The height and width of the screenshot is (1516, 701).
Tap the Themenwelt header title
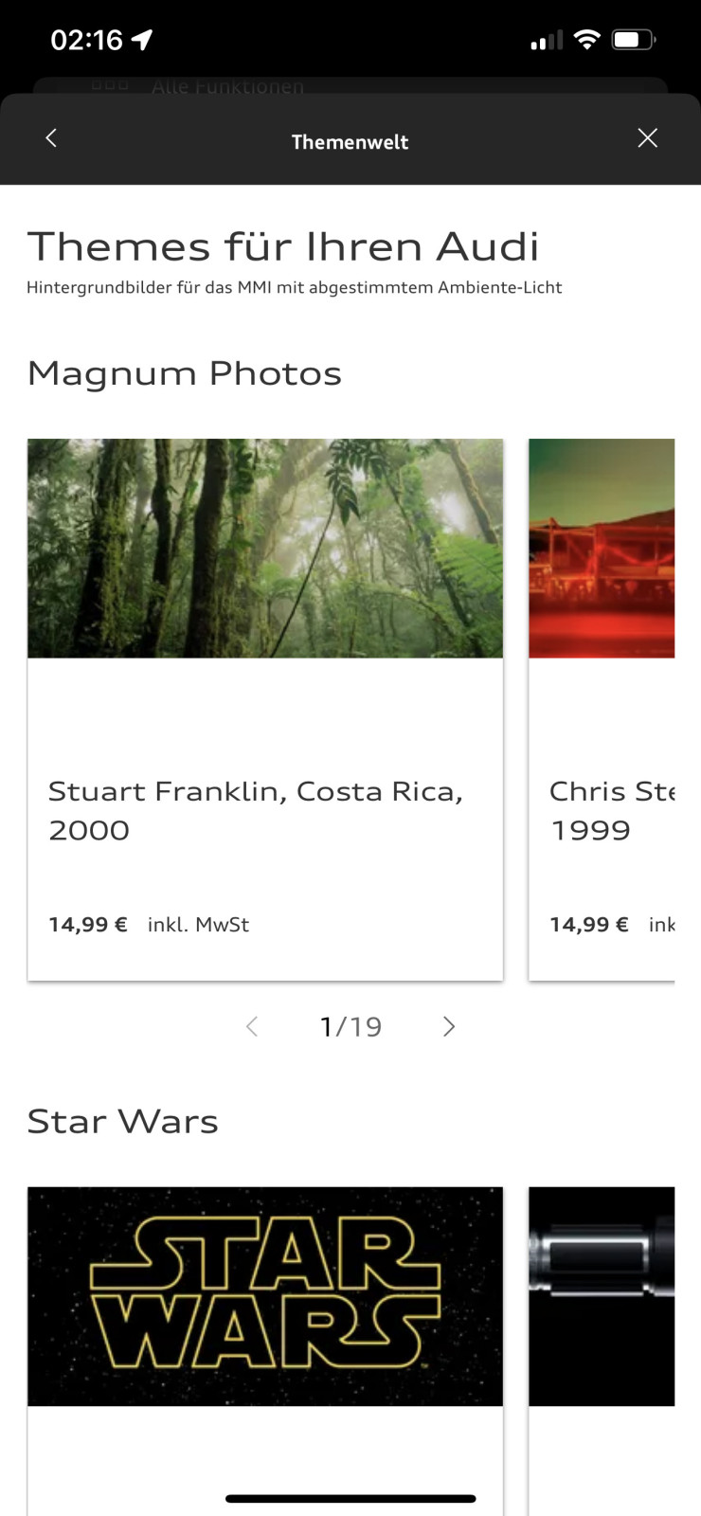tap(350, 142)
